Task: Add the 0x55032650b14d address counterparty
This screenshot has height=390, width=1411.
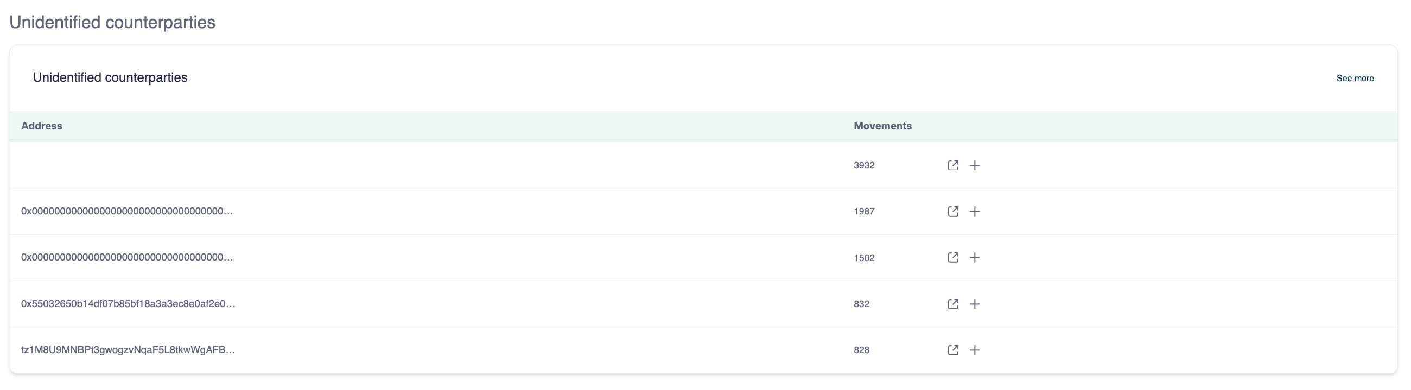Action: click(975, 303)
